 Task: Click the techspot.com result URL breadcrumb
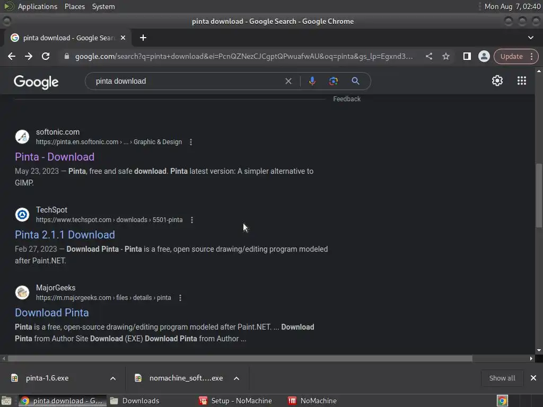(x=109, y=220)
